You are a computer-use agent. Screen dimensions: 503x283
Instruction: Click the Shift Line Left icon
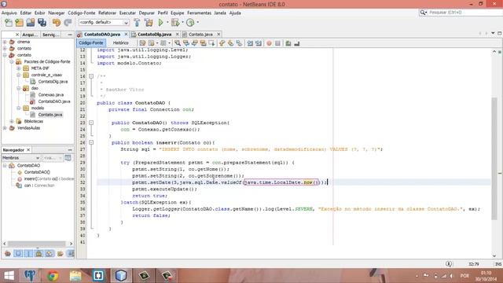tap(250, 43)
